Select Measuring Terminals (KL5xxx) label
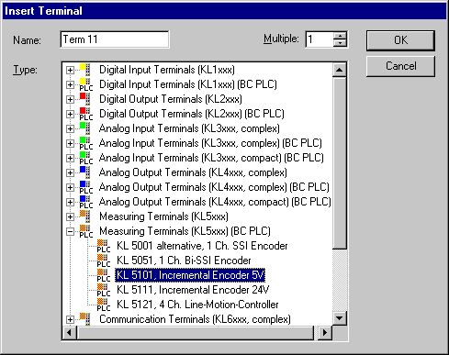This screenshot has width=449, height=355. pyautogui.click(x=163, y=216)
